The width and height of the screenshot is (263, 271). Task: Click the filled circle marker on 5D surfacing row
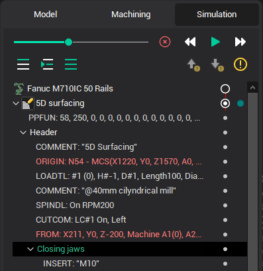click(x=225, y=103)
